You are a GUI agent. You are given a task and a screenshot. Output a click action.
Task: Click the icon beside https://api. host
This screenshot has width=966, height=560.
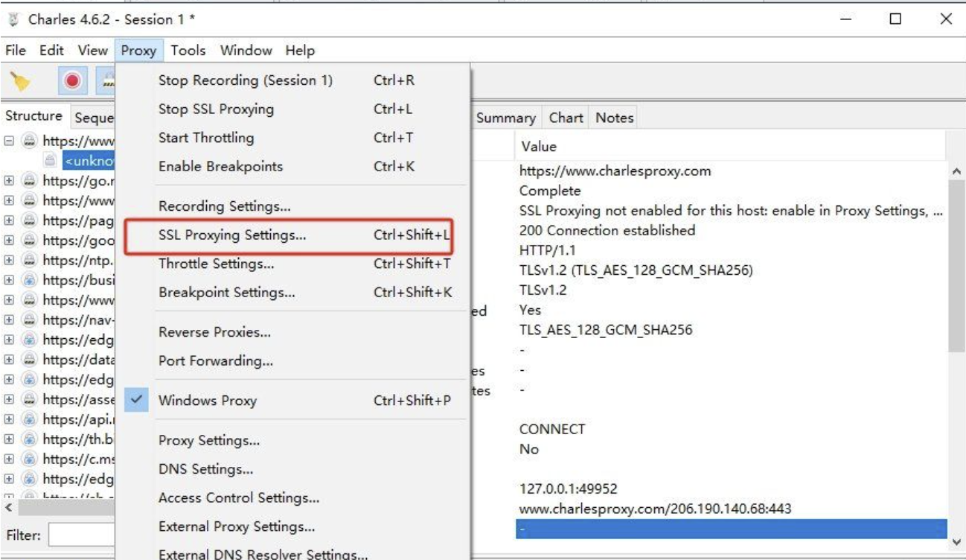29,419
